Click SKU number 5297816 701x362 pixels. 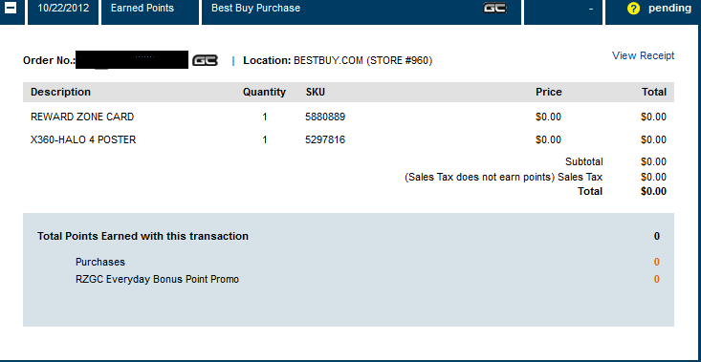coord(325,139)
